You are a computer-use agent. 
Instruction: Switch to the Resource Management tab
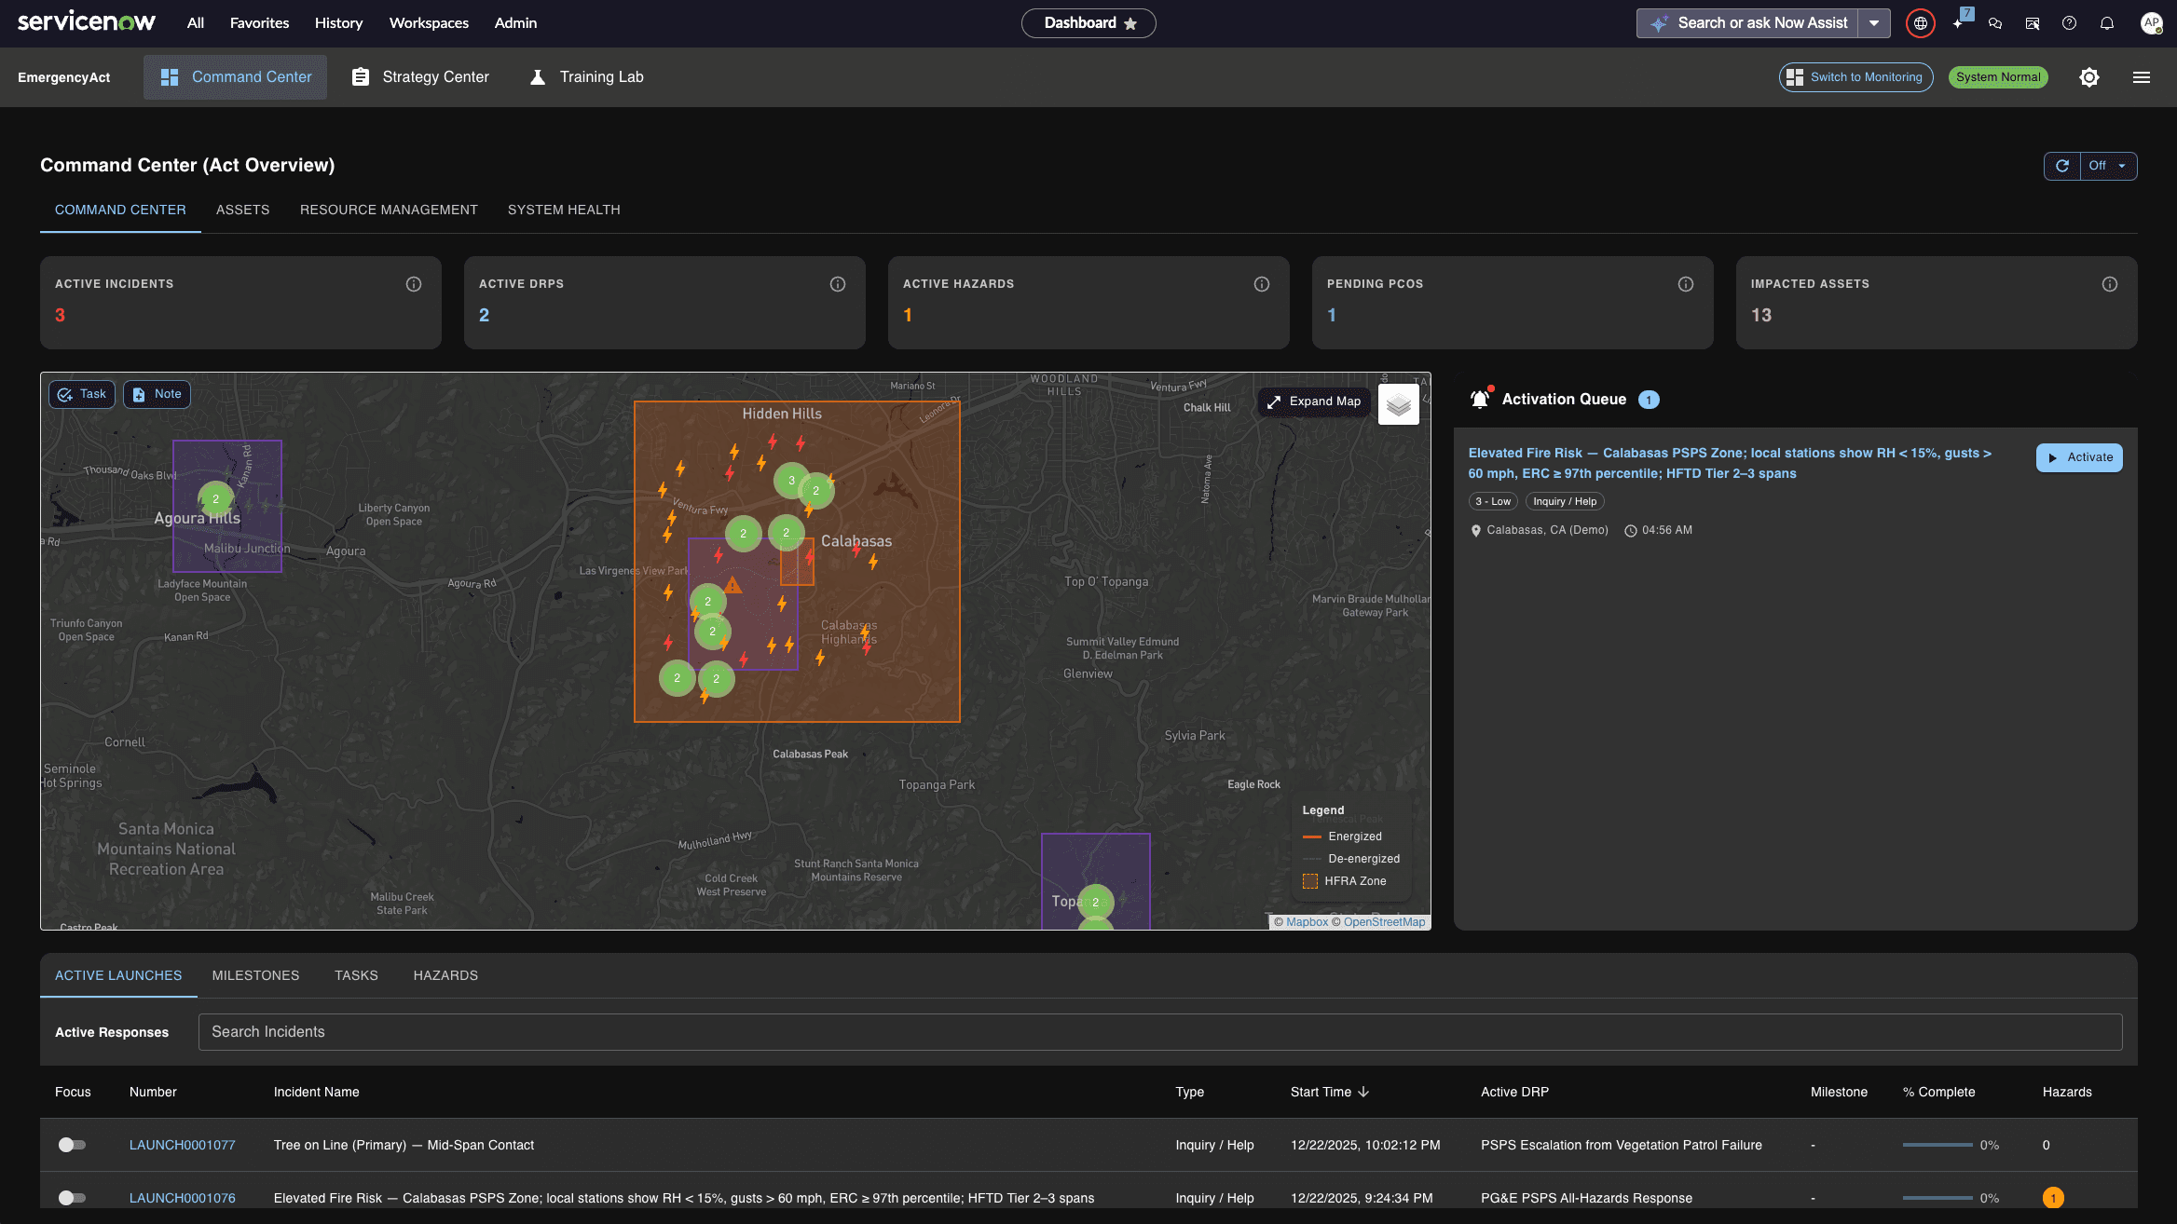click(389, 210)
